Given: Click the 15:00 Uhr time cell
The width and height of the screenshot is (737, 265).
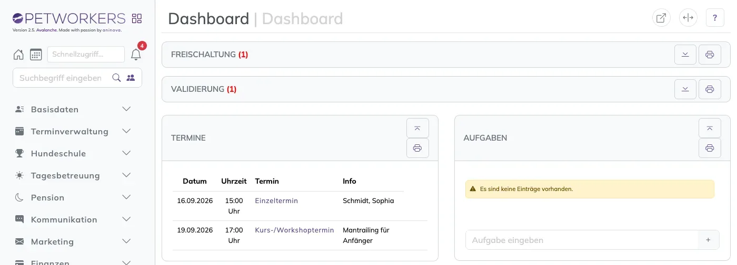Looking at the screenshot, I should 234,206.
